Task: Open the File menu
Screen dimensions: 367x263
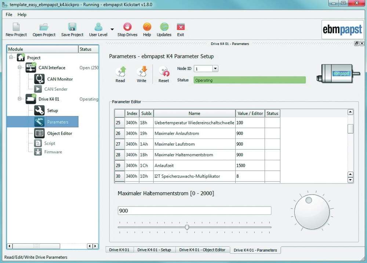Action: pos(9,15)
